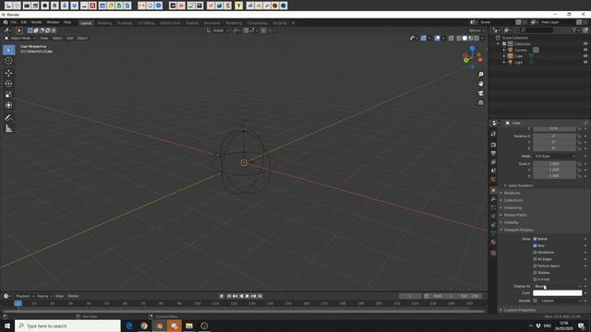Click the object Color swatch

pos(558,293)
